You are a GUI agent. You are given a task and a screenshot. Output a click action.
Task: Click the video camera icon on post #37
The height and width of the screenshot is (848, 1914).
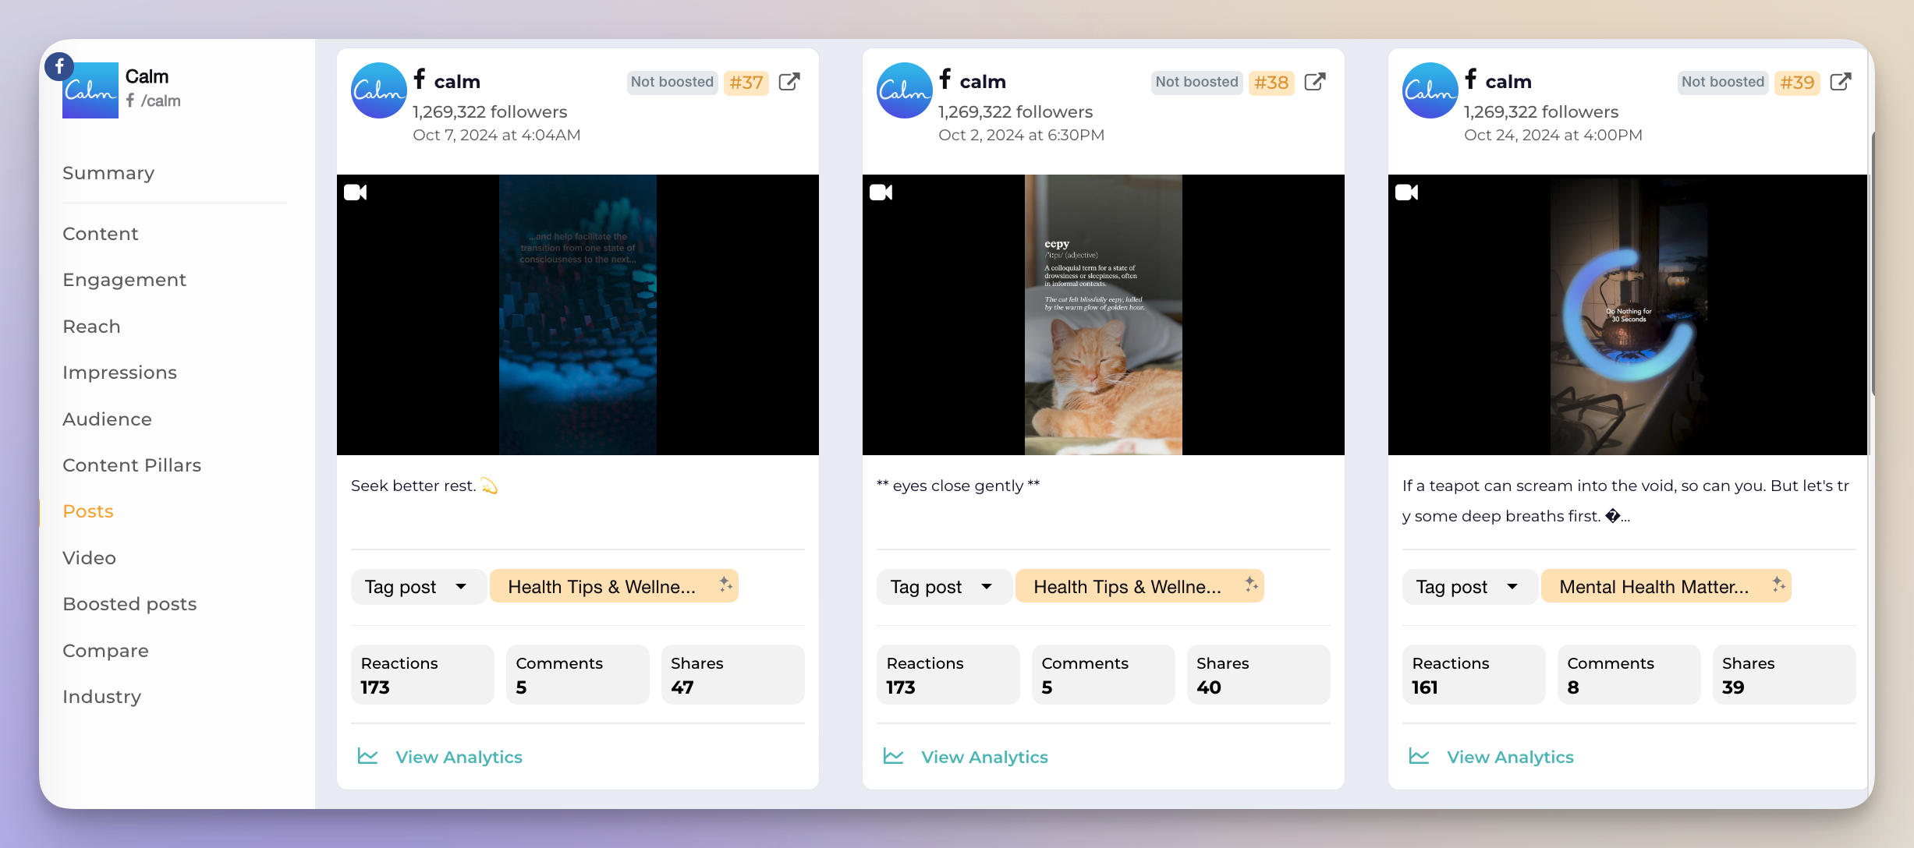356,193
